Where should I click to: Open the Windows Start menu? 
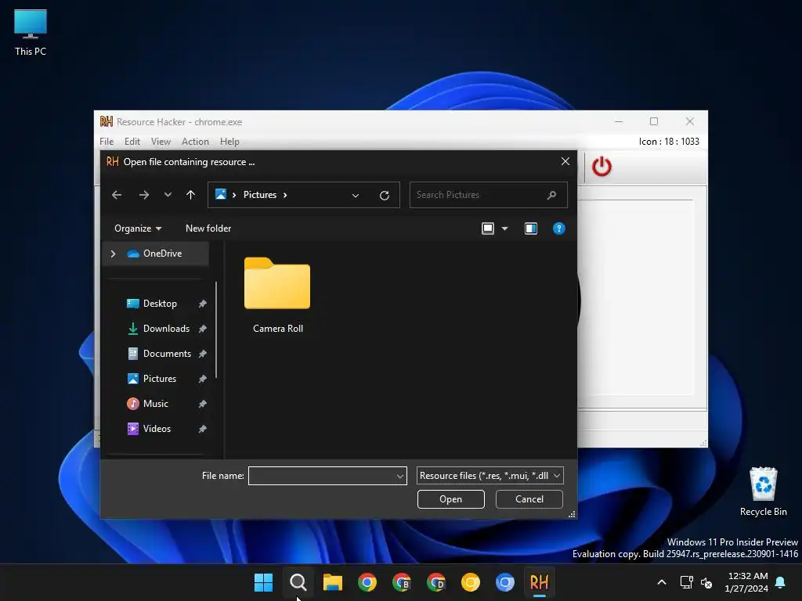263,582
